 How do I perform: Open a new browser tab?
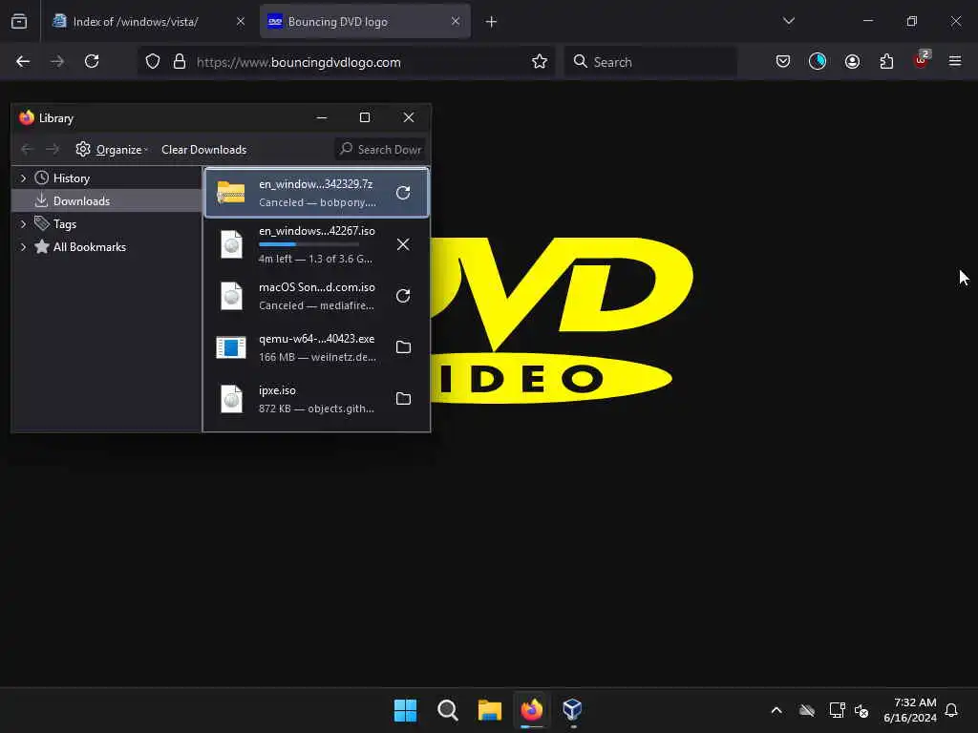492,22
